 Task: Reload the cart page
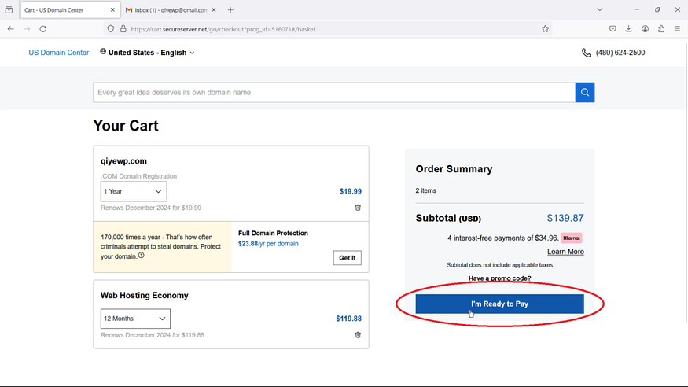click(x=42, y=29)
